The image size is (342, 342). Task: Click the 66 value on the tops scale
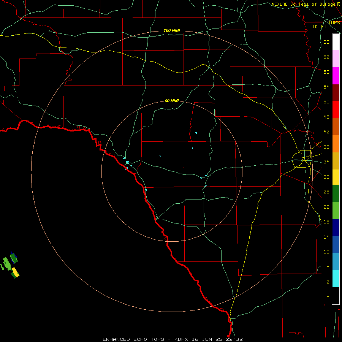(x=326, y=42)
